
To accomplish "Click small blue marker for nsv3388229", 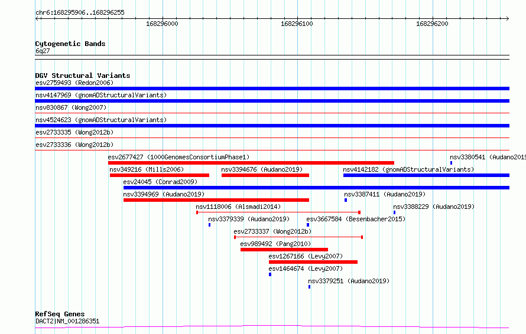I will tap(395, 212).
